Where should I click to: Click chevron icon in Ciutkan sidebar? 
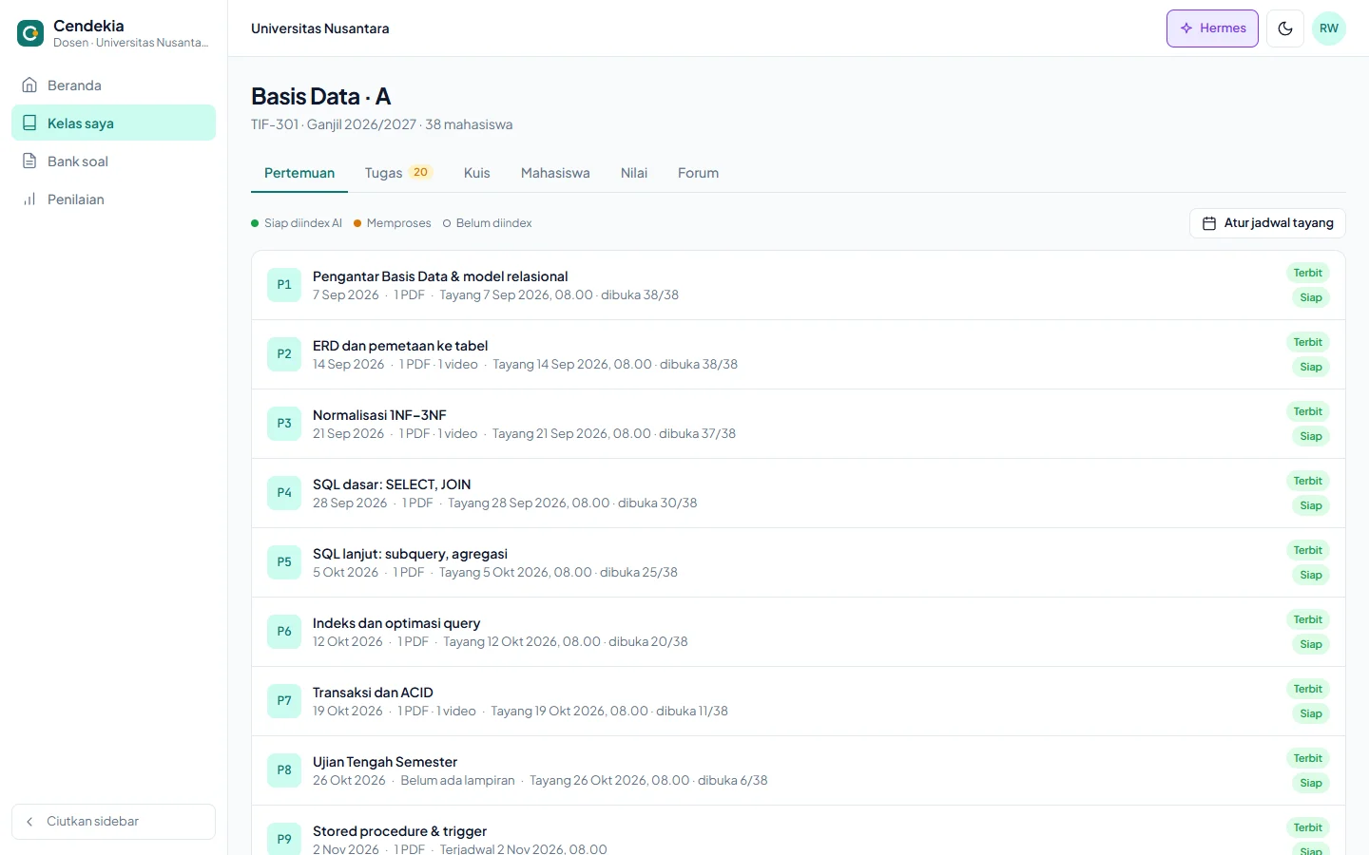coord(29,822)
